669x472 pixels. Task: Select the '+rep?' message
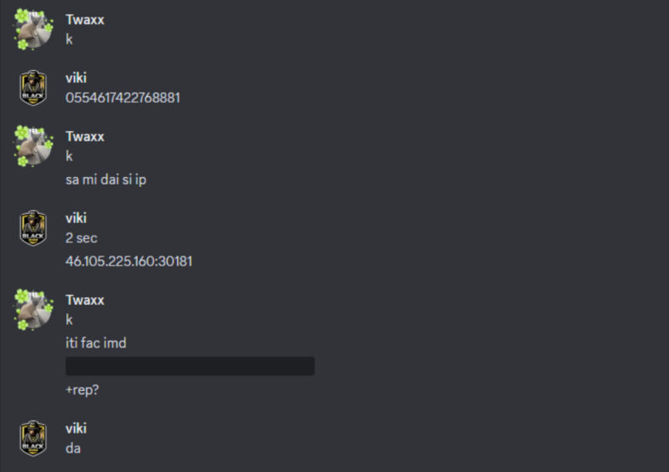coord(82,389)
